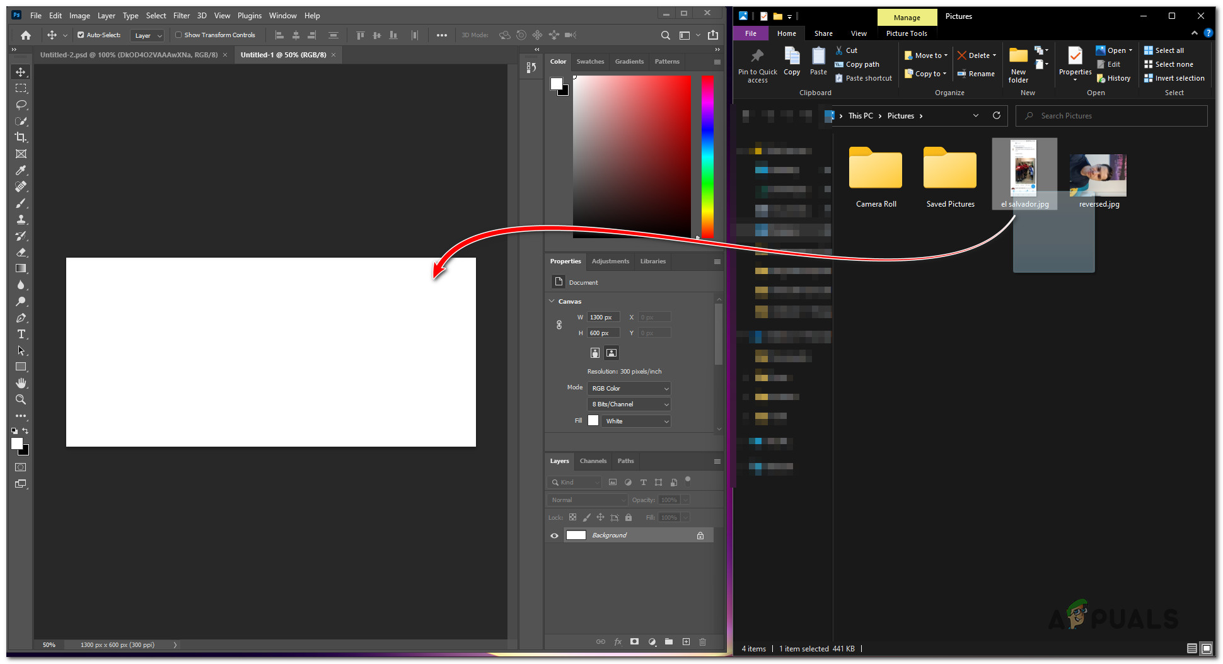Select the Spot Healing Brush tool

[x=21, y=186]
